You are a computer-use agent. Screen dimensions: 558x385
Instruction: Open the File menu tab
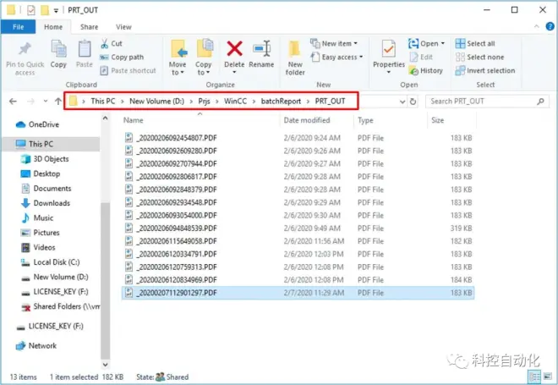(18, 27)
